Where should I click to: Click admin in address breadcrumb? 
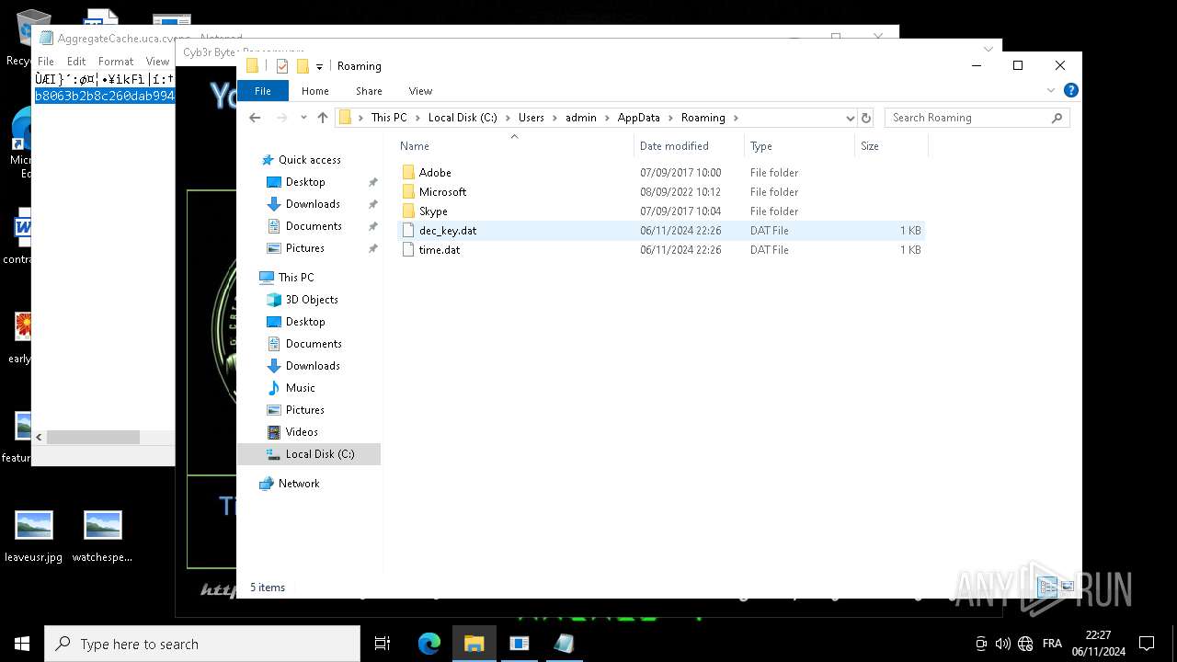point(581,118)
